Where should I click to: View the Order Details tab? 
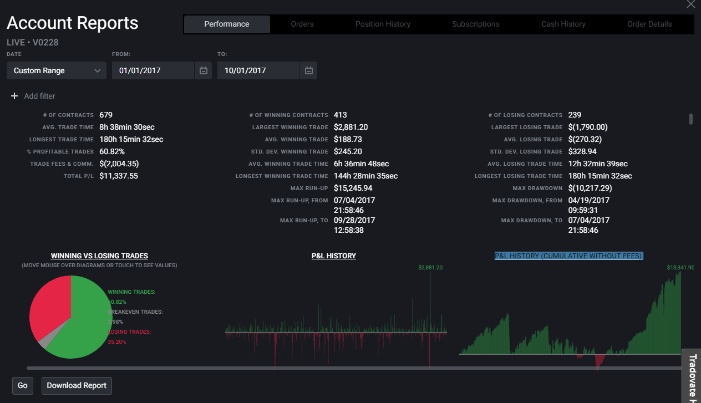point(649,24)
